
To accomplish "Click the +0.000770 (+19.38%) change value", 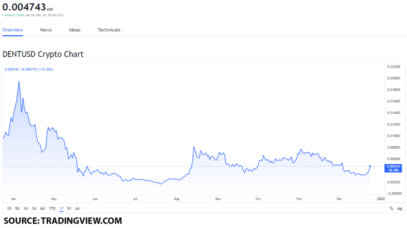I will 37,69.
